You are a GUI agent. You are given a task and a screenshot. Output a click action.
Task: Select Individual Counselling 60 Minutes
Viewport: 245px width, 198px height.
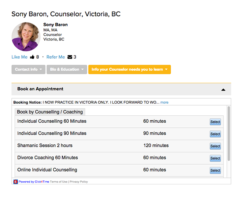pos(215,122)
